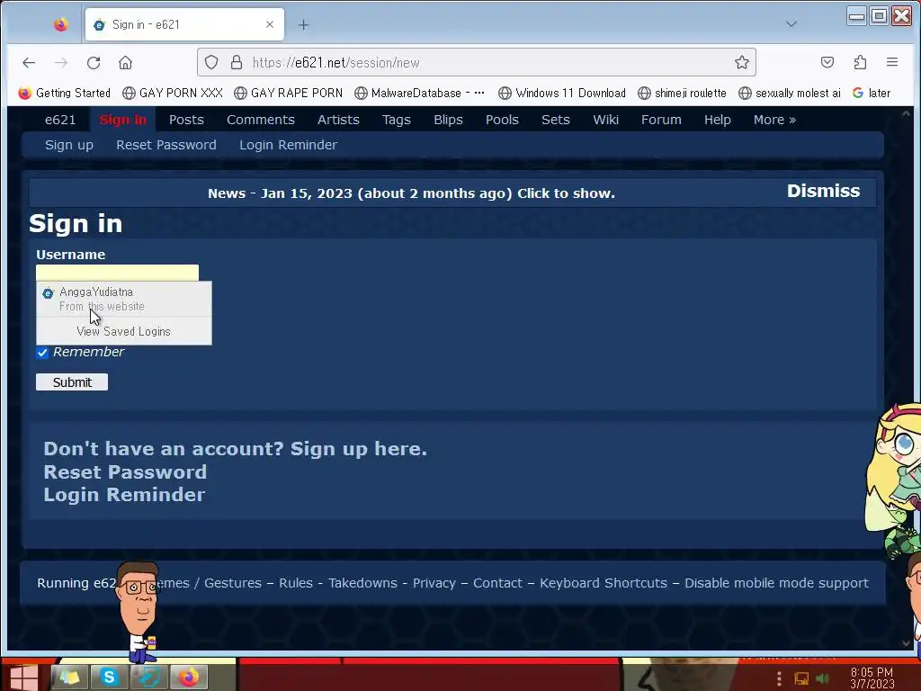Go back with the browser back arrow
Screen dimensions: 921x691
tap(28, 62)
